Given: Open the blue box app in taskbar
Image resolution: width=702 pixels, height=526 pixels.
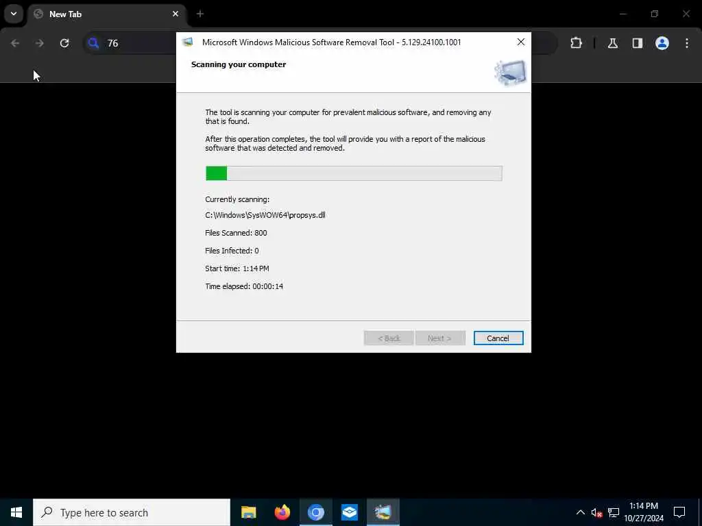Looking at the screenshot, I should tap(349, 512).
